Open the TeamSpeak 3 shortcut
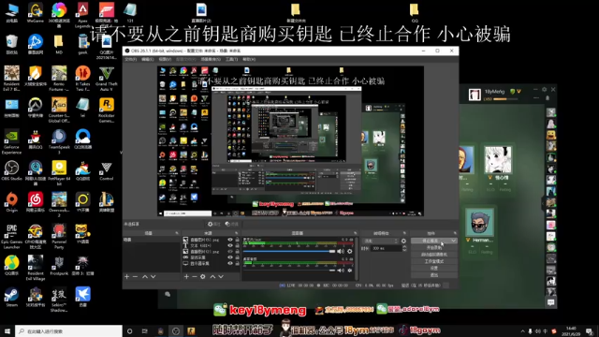The image size is (599, 337). pos(59,141)
